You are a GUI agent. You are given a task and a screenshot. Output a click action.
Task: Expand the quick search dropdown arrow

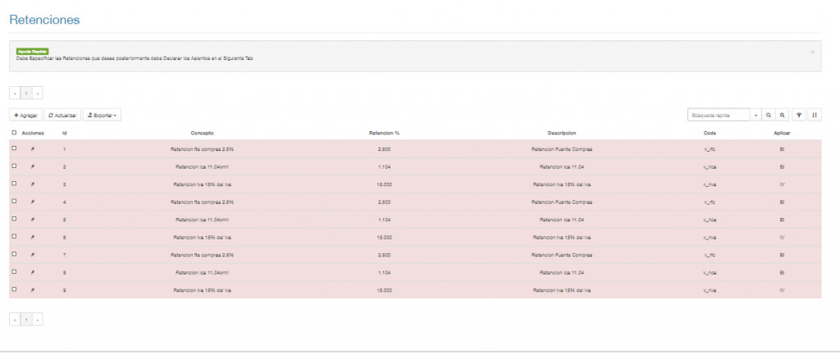756,116
